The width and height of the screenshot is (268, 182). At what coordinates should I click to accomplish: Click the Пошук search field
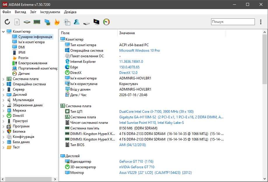(233, 22)
